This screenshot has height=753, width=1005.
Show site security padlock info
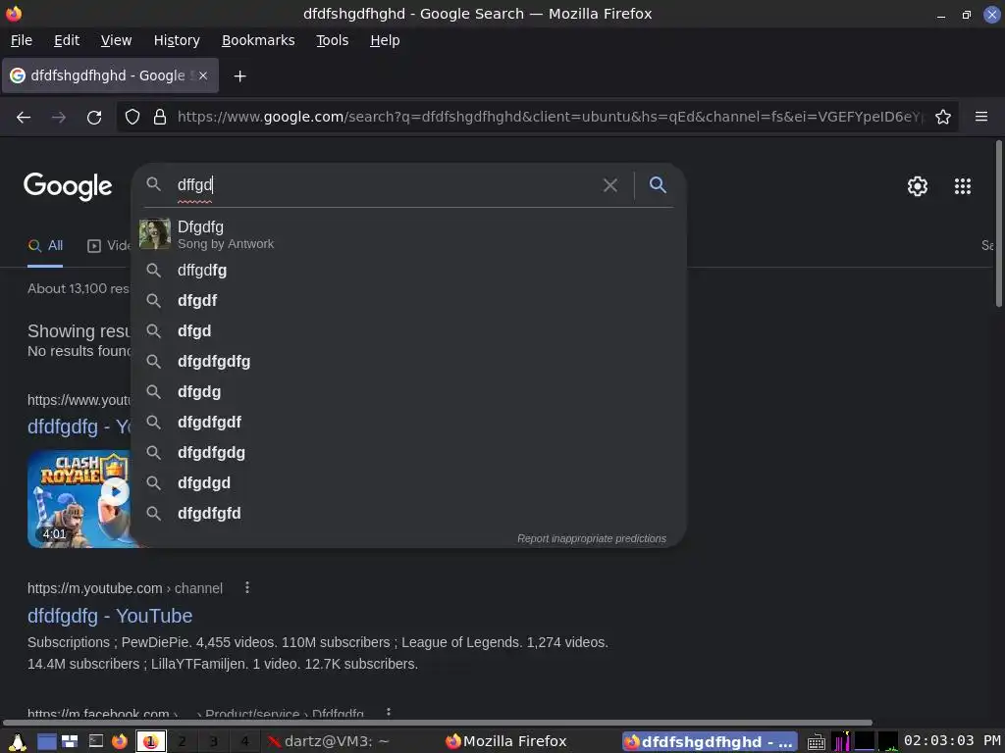tap(160, 118)
